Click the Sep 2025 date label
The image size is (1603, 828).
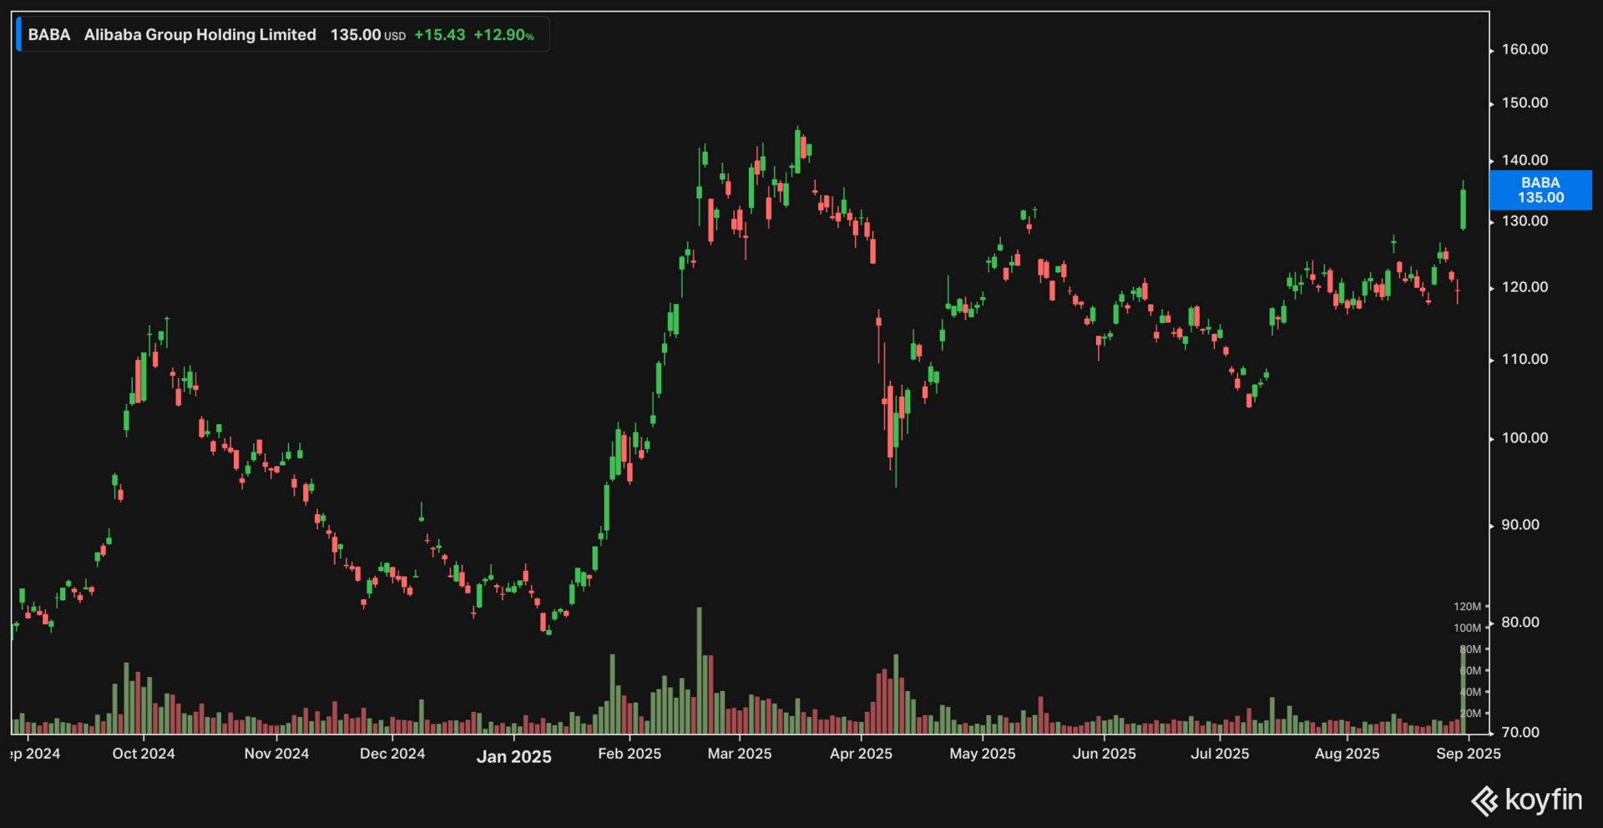tap(1468, 754)
